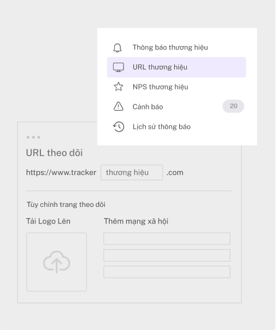276x330 pixels.
Task: Click the bell notification icon
Action: pyautogui.click(x=117, y=48)
